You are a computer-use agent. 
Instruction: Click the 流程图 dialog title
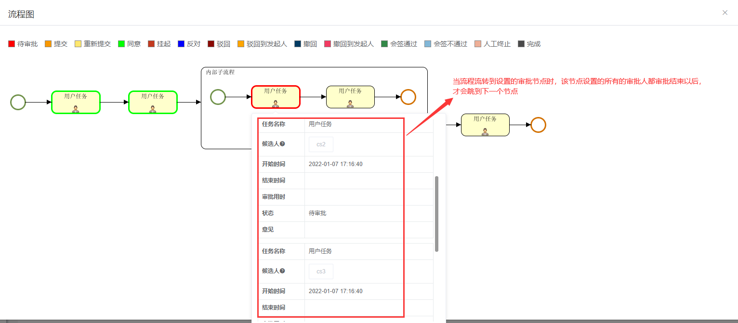pos(21,14)
